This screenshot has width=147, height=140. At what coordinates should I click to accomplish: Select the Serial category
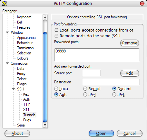21,125
